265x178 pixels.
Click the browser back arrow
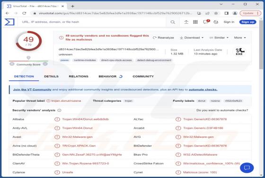click(7, 13)
